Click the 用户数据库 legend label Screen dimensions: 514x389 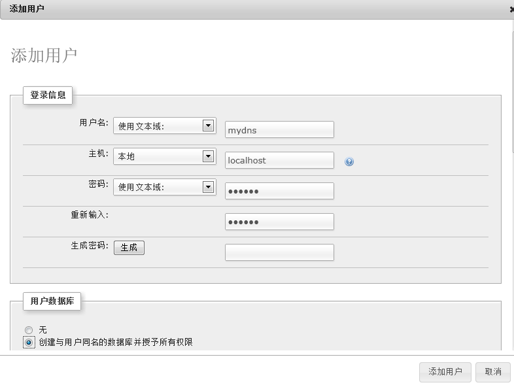pyautogui.click(x=52, y=301)
